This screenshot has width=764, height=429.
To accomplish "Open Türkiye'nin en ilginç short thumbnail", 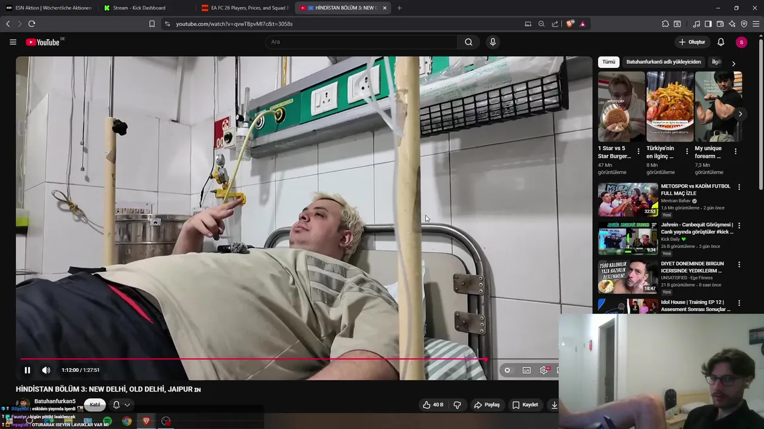I will pyautogui.click(x=670, y=107).
